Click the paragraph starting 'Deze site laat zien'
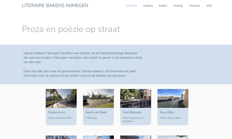Viewport: 232px width, 139px height. [80, 73]
